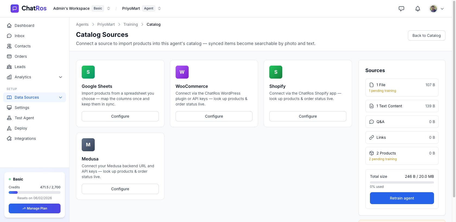Click the Deploy triangle icon
The image size is (456, 222).
click(x=9, y=128)
